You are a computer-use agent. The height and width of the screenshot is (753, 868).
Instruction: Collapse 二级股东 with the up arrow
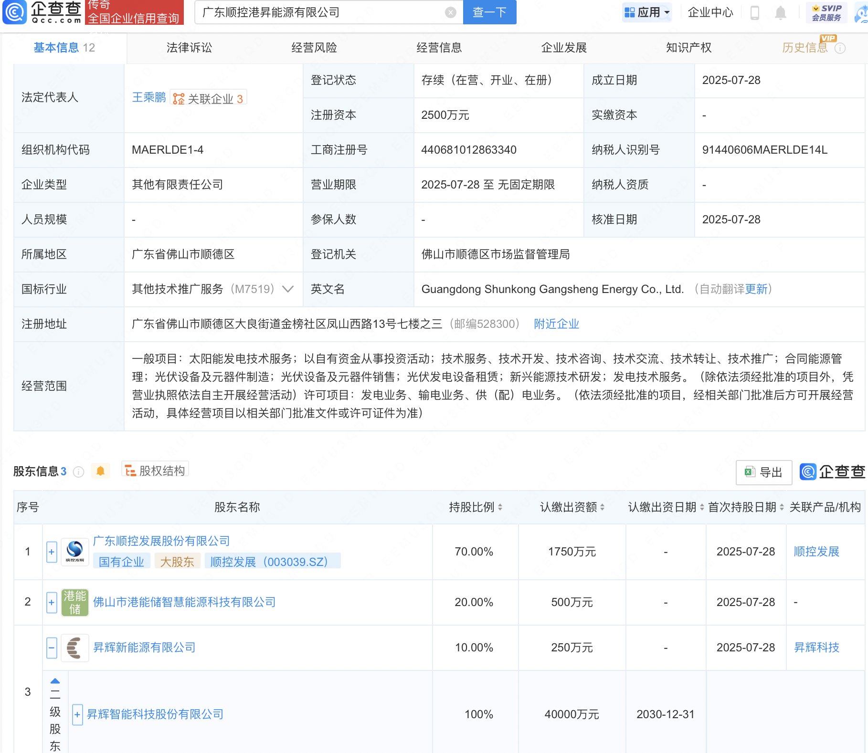(x=55, y=681)
